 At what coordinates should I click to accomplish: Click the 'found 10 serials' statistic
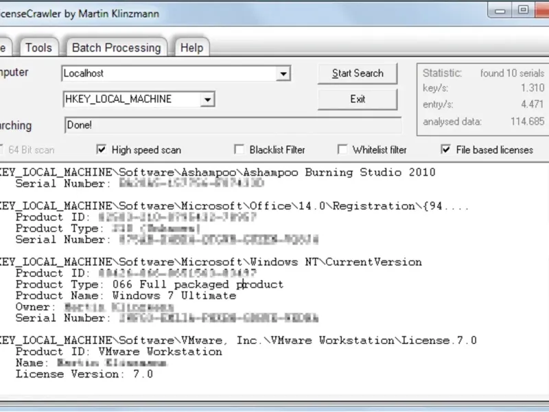pyautogui.click(x=512, y=73)
